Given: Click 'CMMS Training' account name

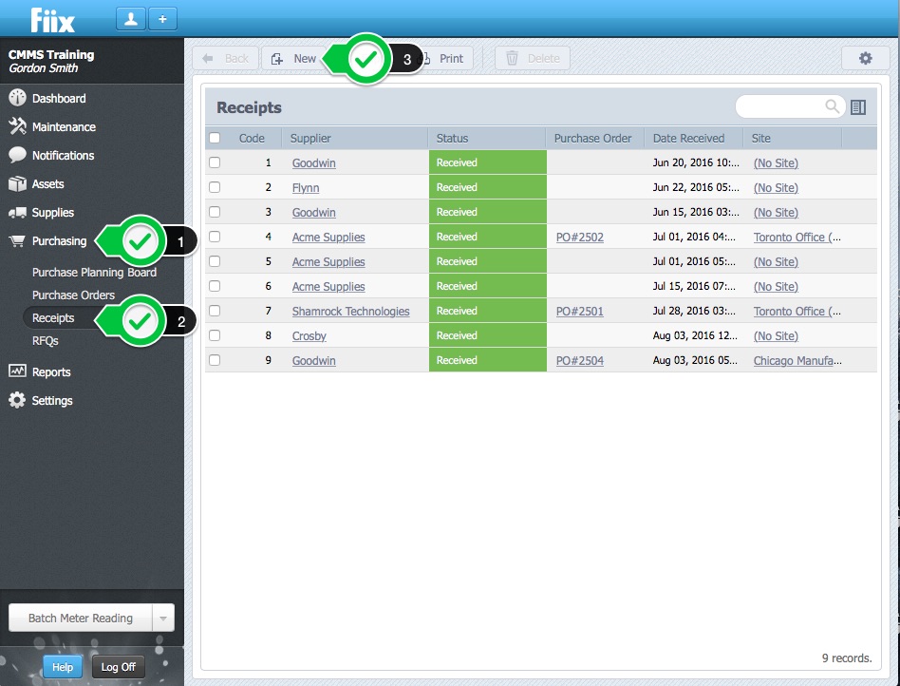Looking at the screenshot, I should pyautogui.click(x=51, y=54).
